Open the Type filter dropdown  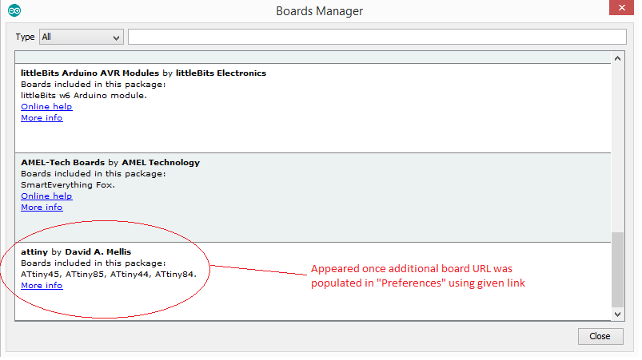pos(82,38)
